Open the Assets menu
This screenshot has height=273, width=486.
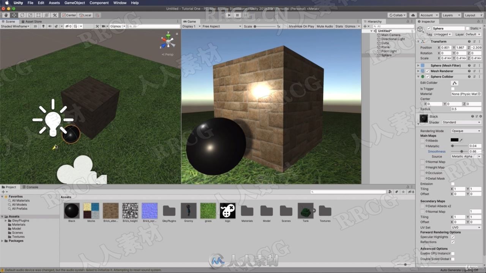tap(54, 3)
